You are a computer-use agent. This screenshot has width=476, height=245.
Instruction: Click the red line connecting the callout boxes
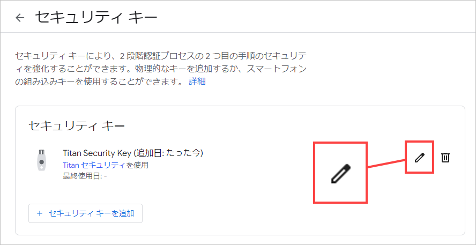click(386, 163)
